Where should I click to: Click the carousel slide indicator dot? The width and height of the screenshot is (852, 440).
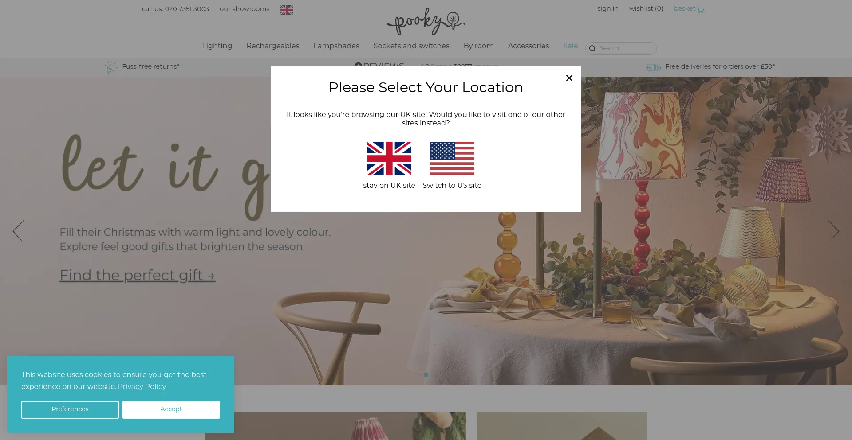coord(426,375)
